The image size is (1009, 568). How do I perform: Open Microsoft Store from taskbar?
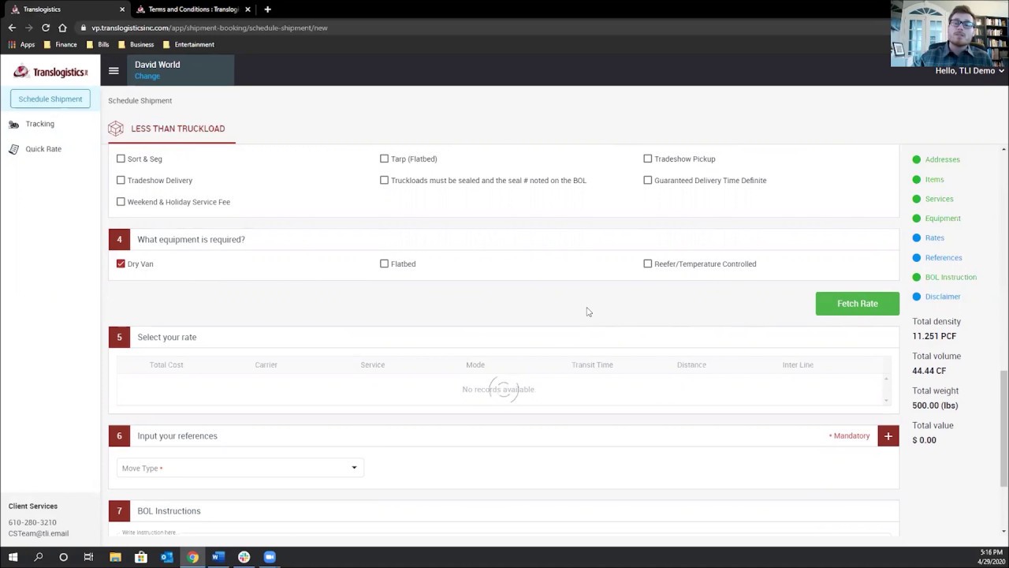coord(141,557)
